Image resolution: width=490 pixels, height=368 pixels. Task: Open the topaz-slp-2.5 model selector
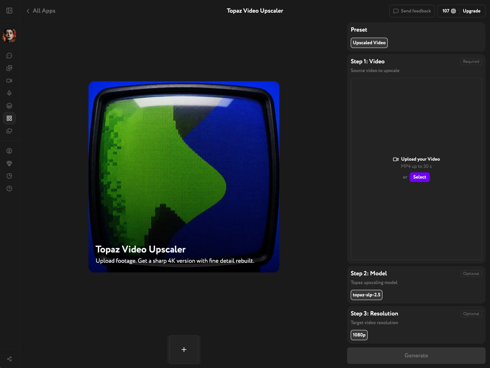[x=366, y=295]
